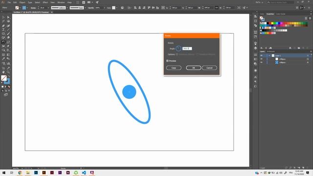Select the Paintbrush tool
The image size is (313, 176).
tap(8, 34)
